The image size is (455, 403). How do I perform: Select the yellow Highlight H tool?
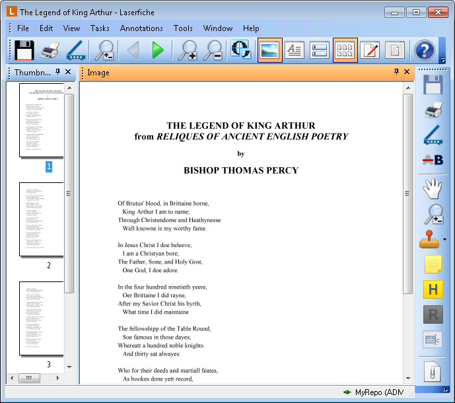point(433,289)
